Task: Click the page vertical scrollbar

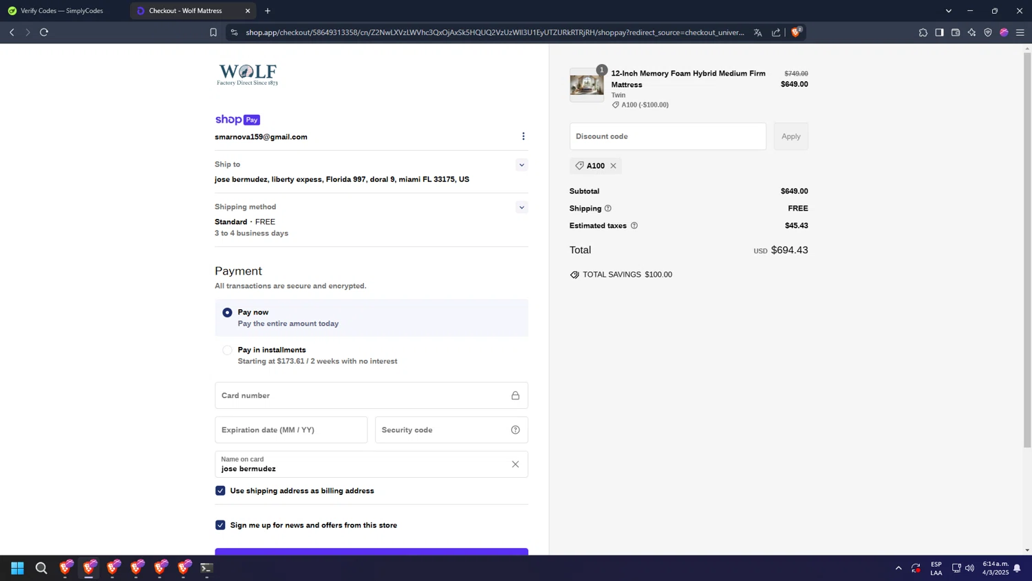Action: 1027,250
